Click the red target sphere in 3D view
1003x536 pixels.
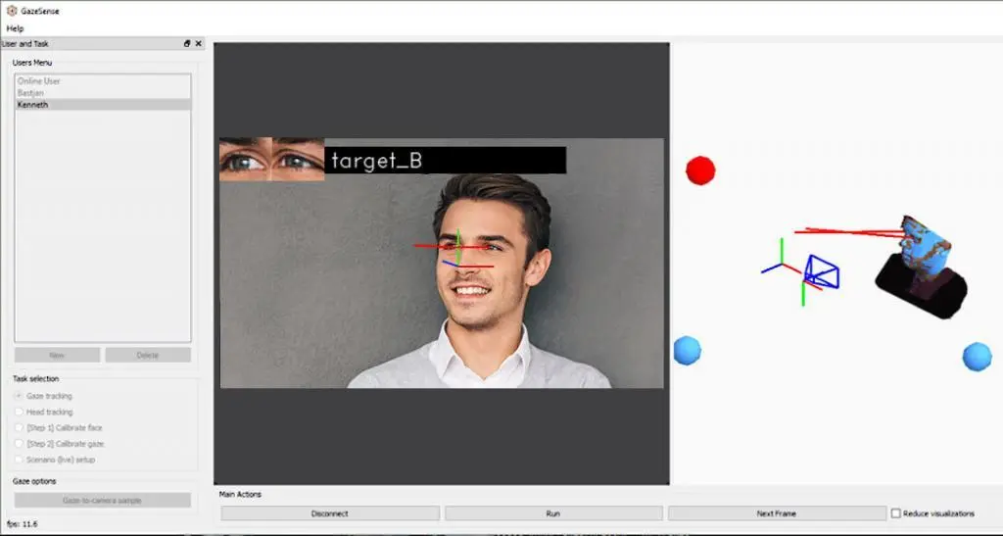[x=700, y=171]
